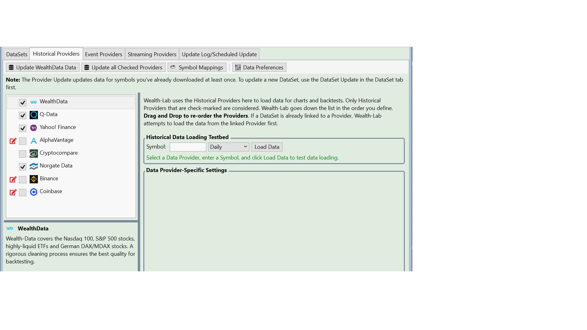The height and width of the screenshot is (330, 587).
Task: Open the Daily scale dropdown
Action: click(x=229, y=147)
